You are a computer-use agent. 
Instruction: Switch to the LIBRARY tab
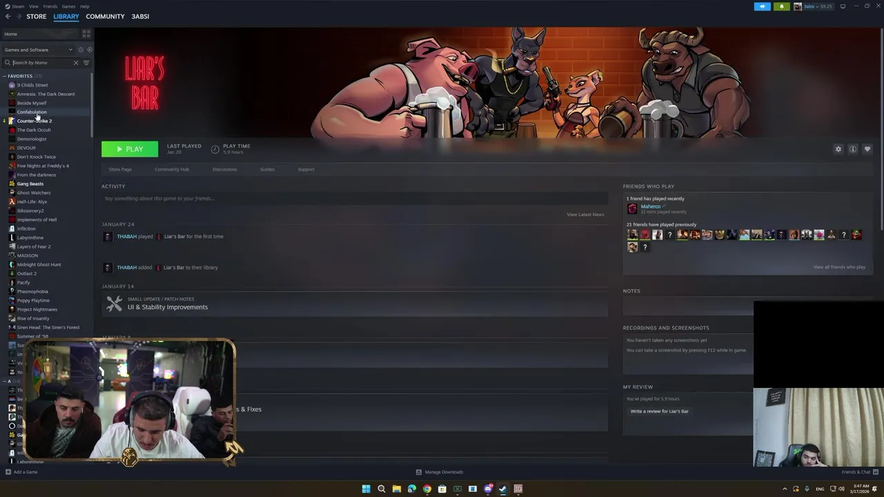(x=66, y=17)
